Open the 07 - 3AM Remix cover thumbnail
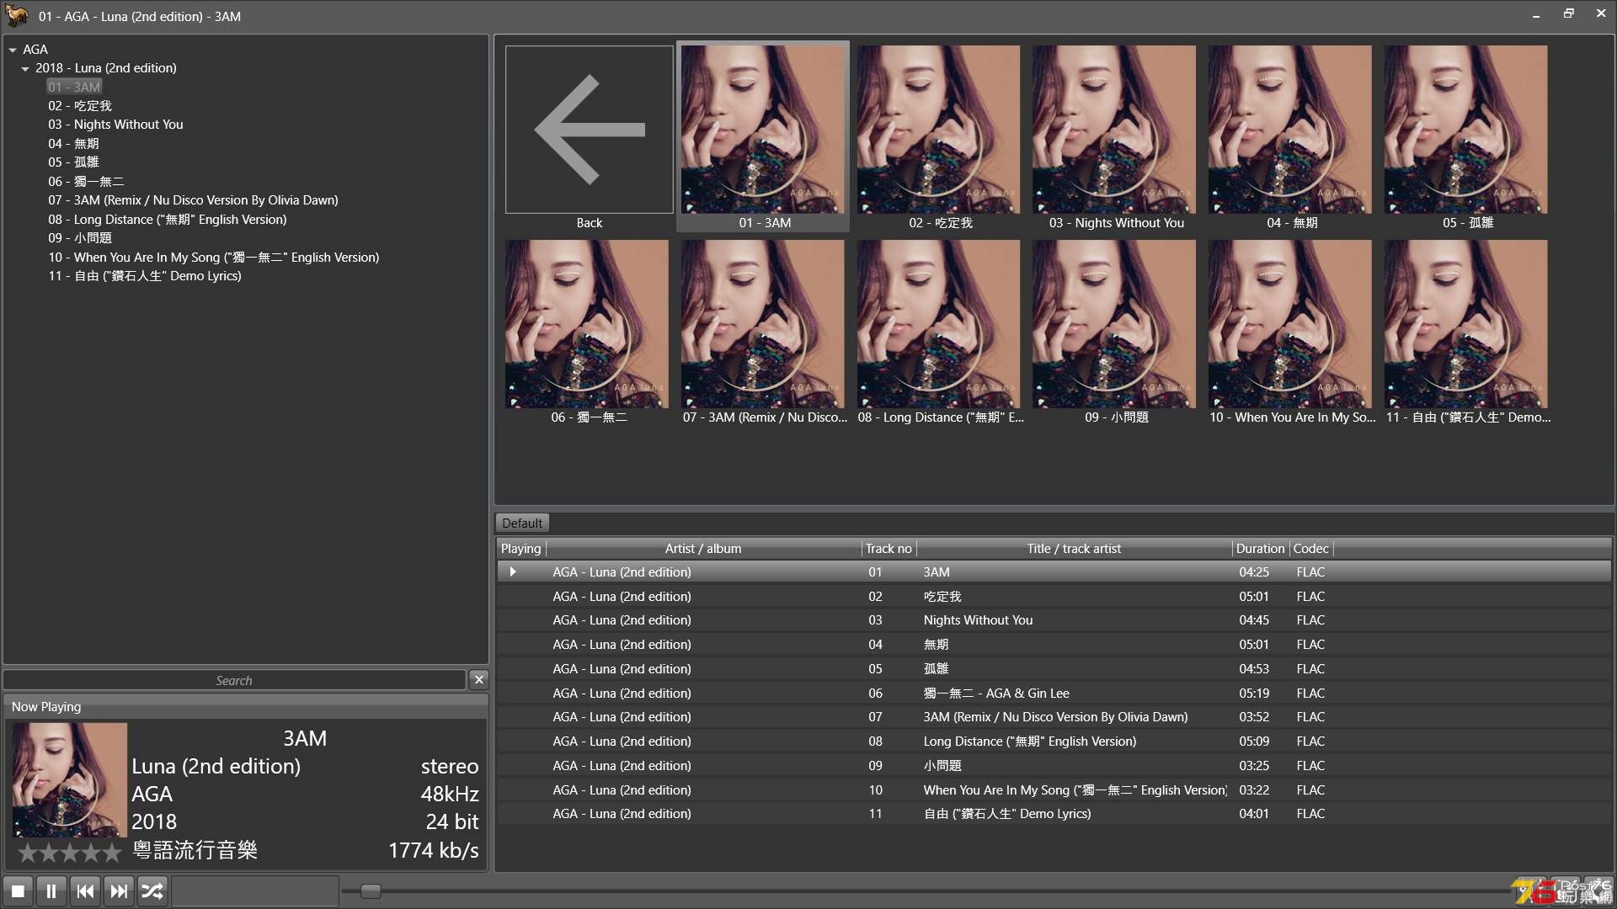1617x909 pixels. coord(763,324)
